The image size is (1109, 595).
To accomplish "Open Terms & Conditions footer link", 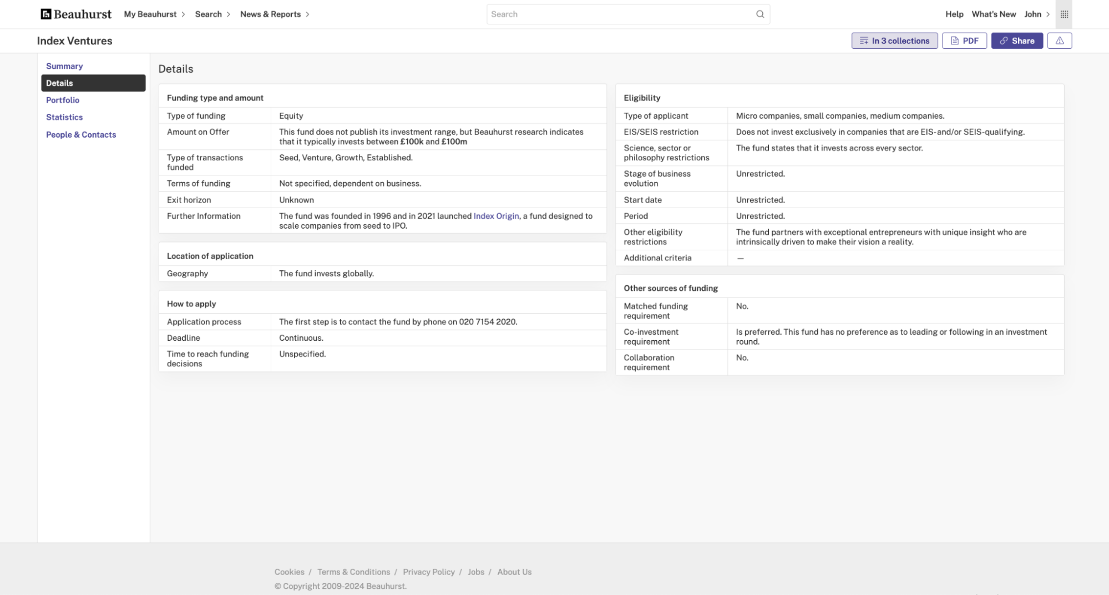I will pos(353,572).
